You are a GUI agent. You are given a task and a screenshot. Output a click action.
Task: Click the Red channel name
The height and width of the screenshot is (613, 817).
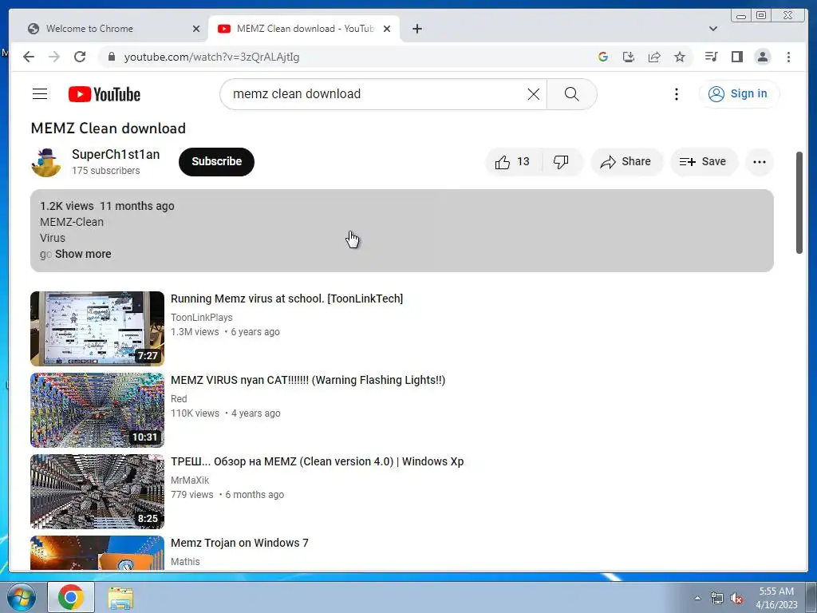pos(179,399)
